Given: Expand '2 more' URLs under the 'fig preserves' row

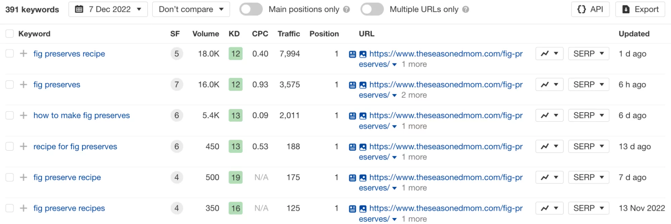Looking at the screenshot, I should coord(414,95).
